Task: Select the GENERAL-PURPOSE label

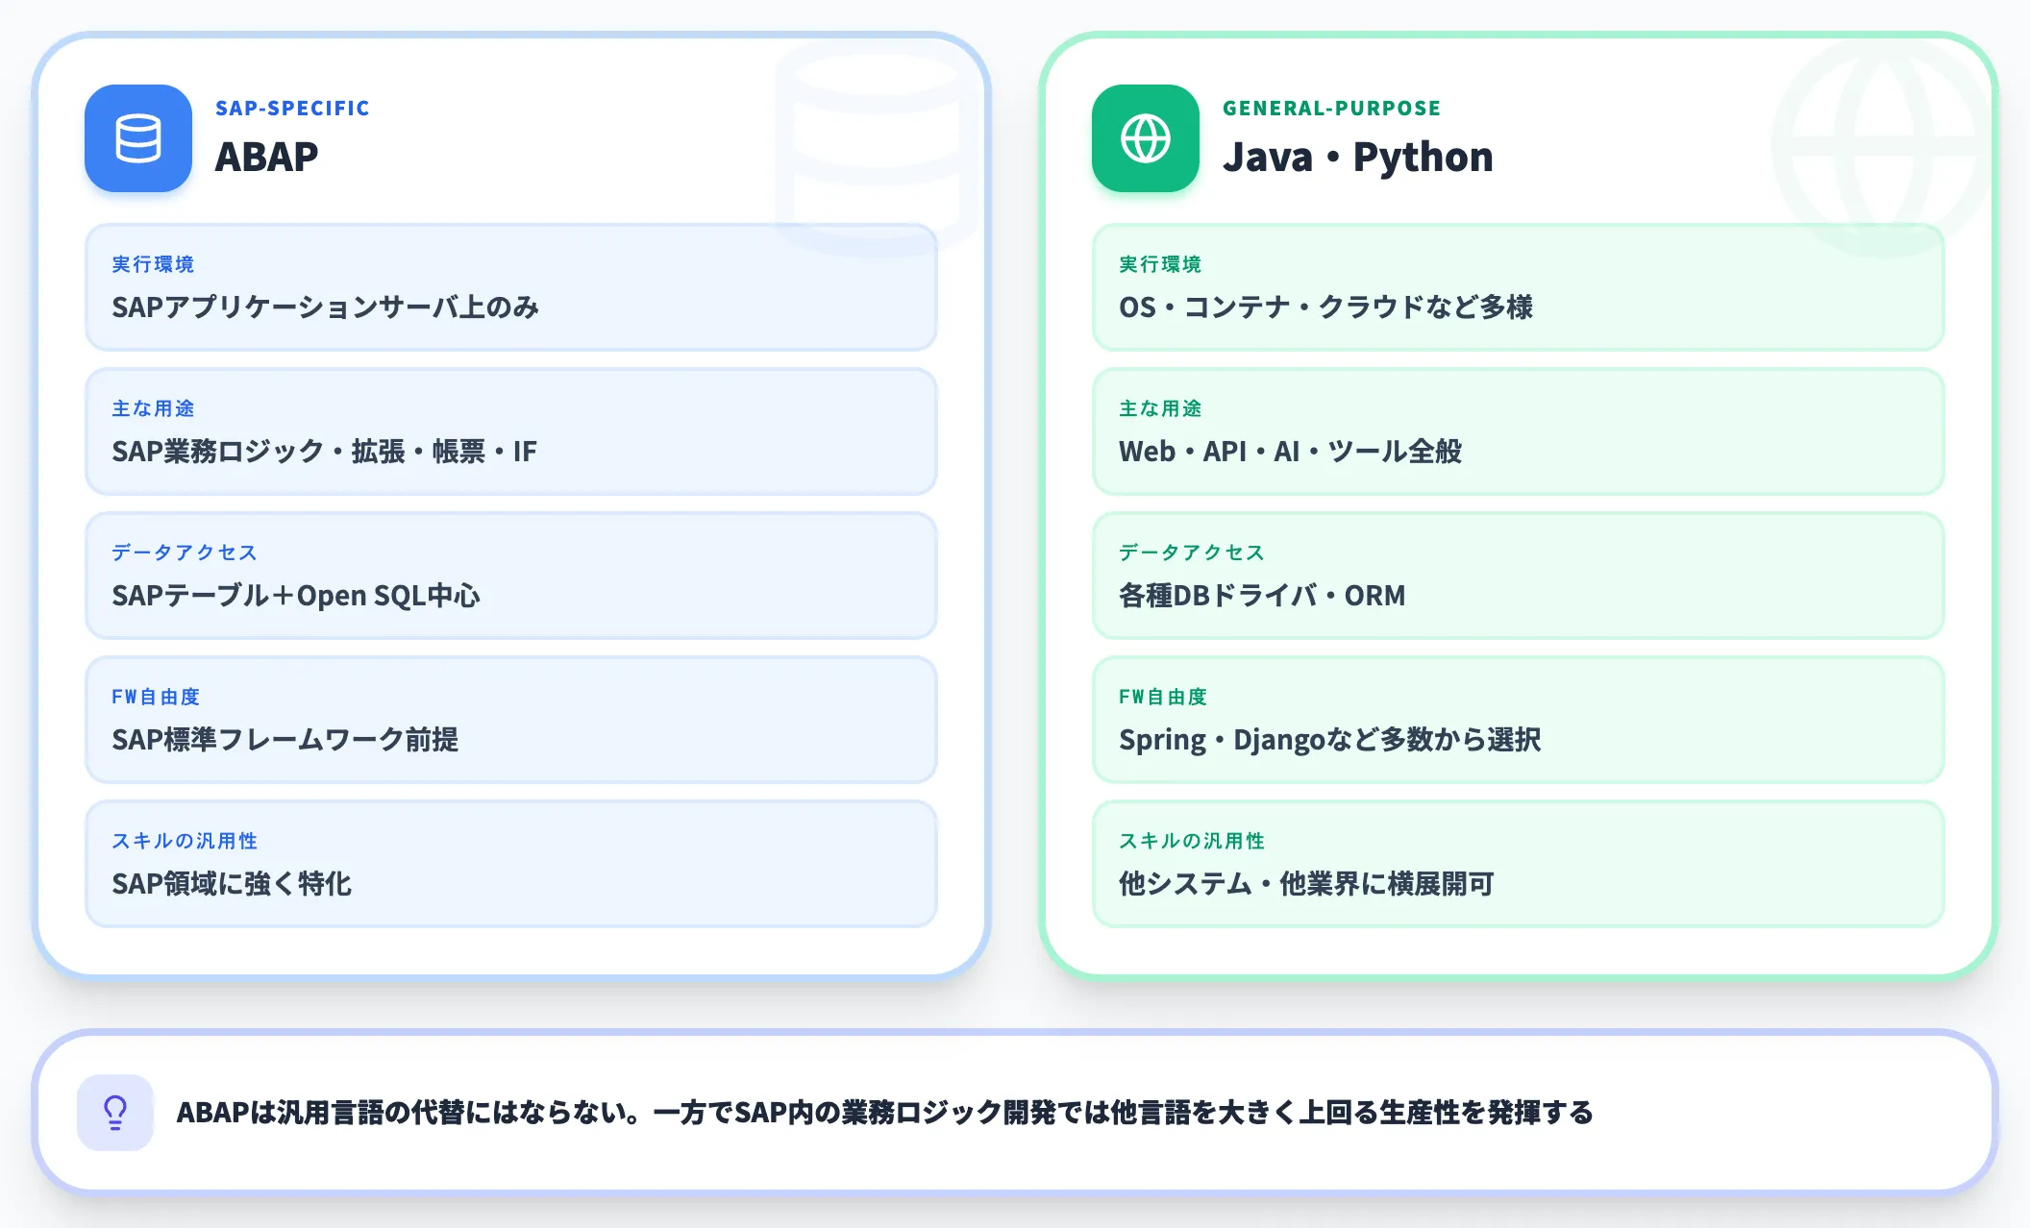Action: [x=1331, y=109]
